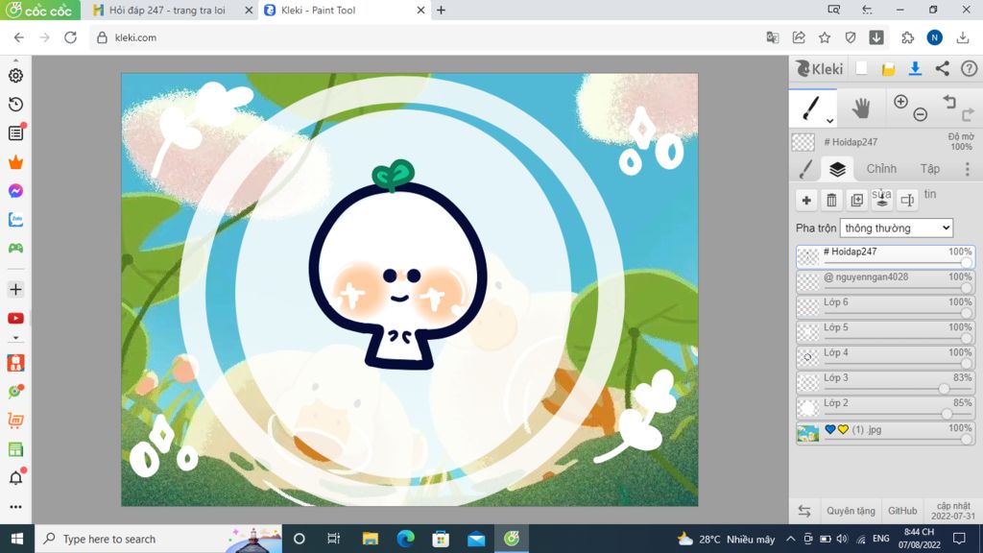Open Microsoft Edge from taskbar

tap(406, 539)
